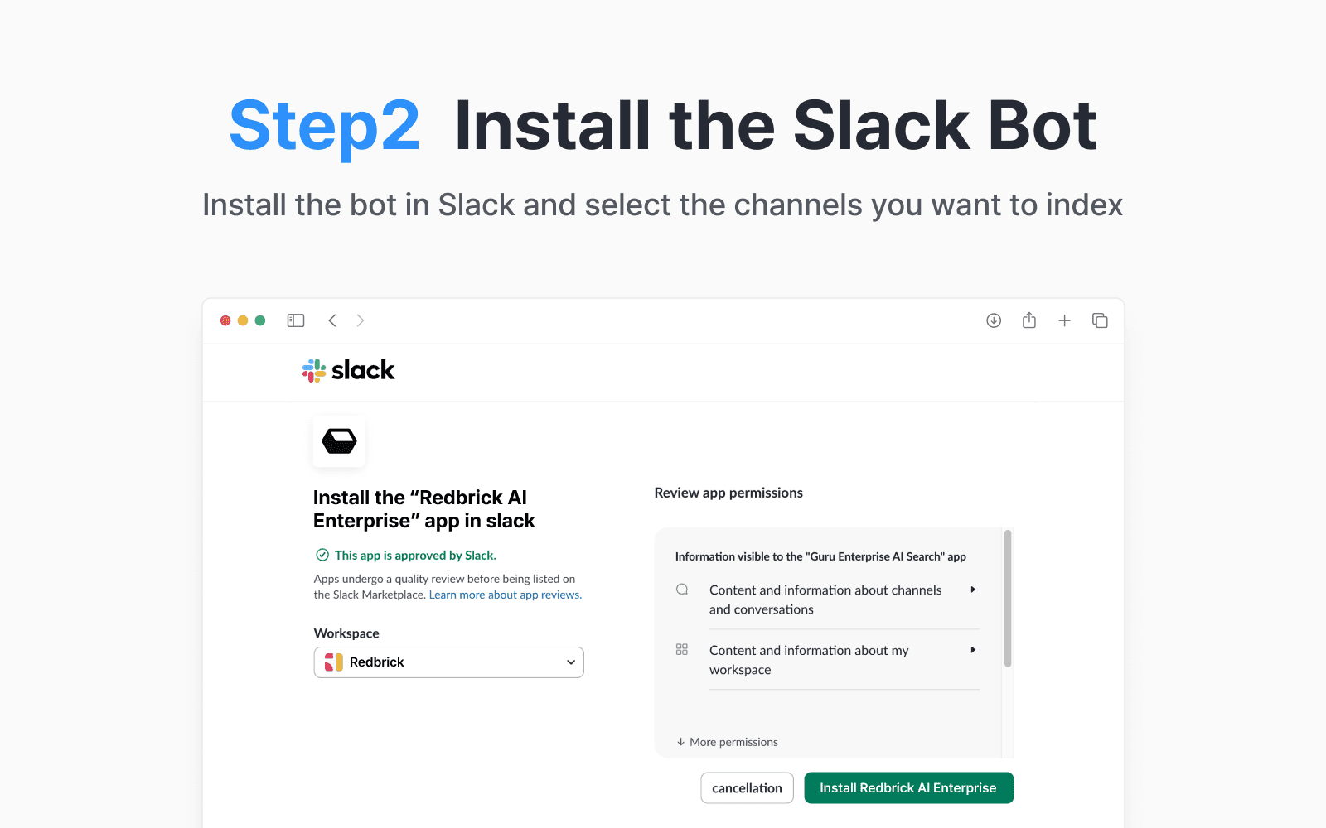This screenshot has height=828, width=1326.
Task: Click the Install Redbrick AI Enterprise button
Action: pyautogui.click(x=908, y=787)
